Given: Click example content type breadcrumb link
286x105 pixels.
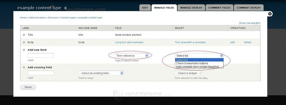Looking at the screenshot, I should click(90, 18).
